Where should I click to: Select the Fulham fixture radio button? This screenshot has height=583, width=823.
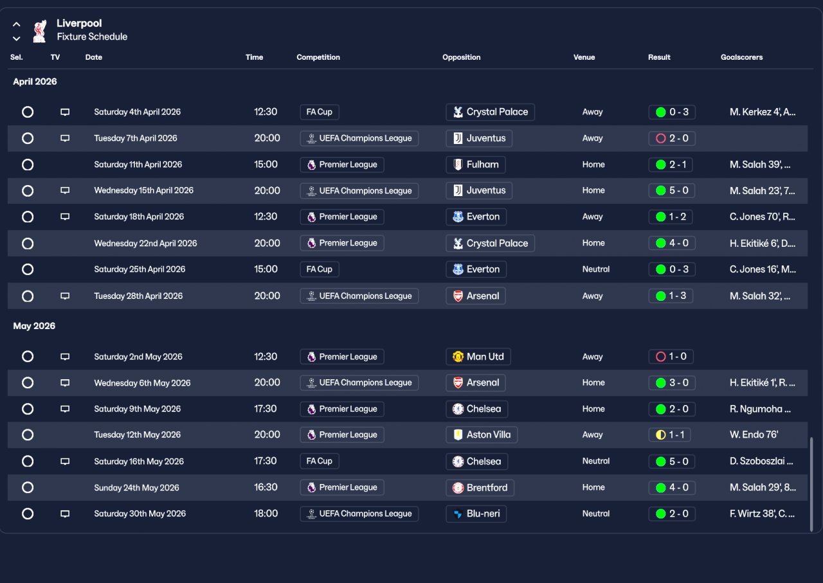28,165
